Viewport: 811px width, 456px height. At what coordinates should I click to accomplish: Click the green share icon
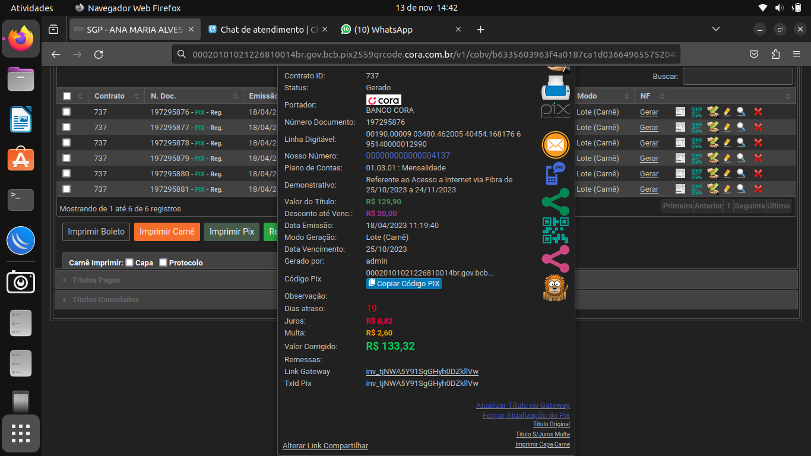coord(555,202)
